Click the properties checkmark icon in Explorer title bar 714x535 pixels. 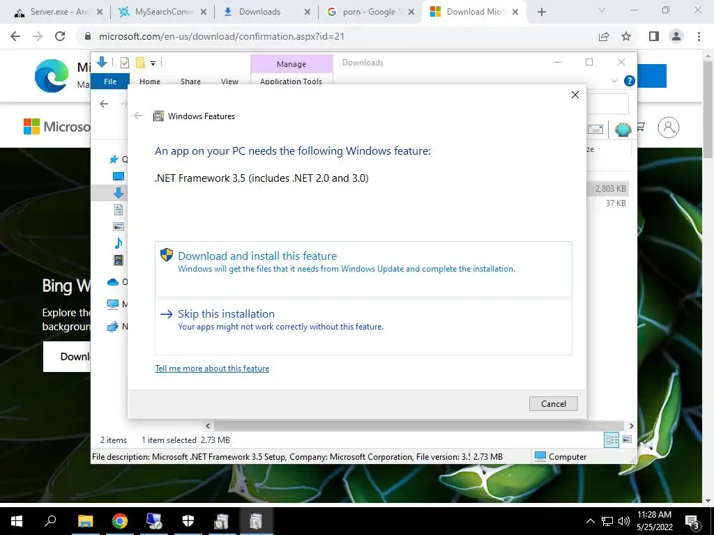coord(124,63)
